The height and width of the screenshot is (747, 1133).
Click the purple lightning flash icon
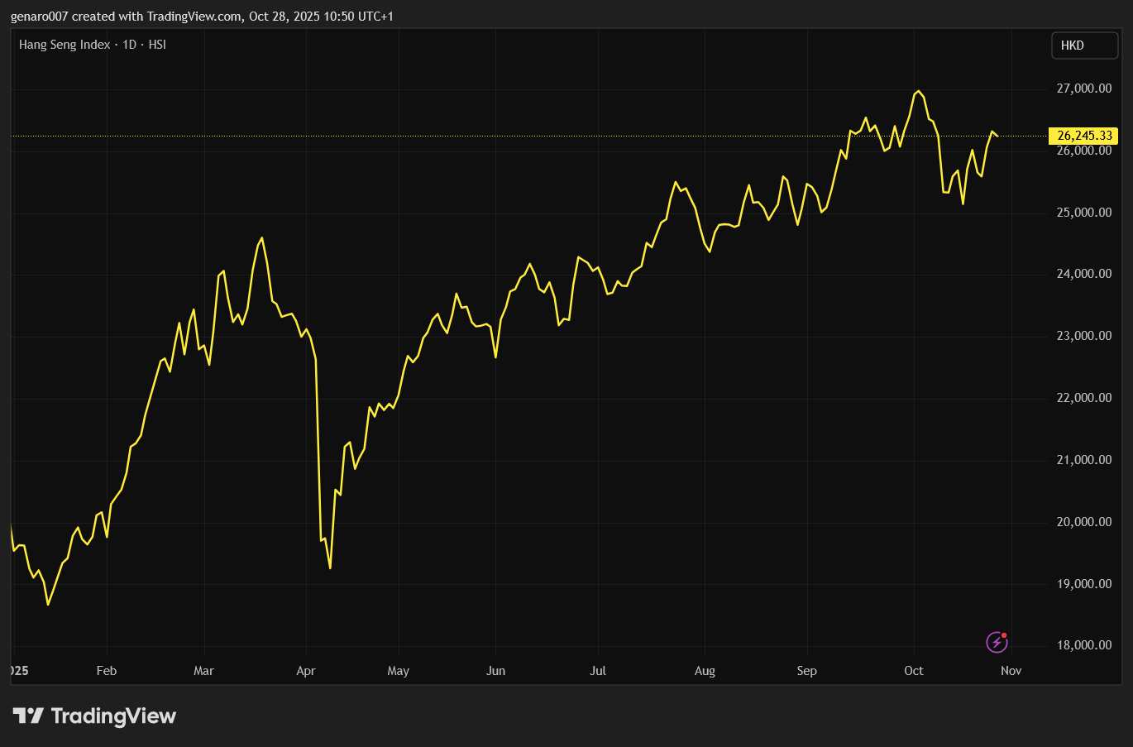(997, 642)
